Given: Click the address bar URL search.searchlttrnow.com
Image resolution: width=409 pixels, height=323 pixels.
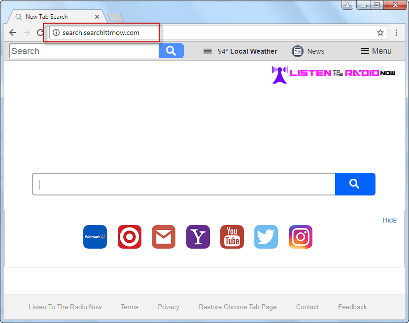Looking at the screenshot, I should pyautogui.click(x=101, y=32).
